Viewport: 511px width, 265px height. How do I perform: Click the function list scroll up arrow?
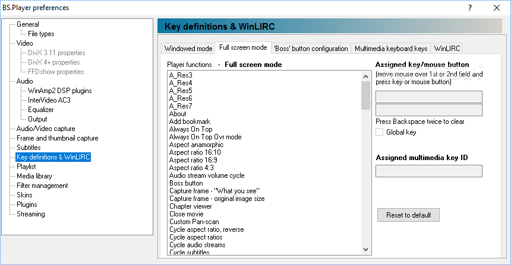(x=365, y=76)
